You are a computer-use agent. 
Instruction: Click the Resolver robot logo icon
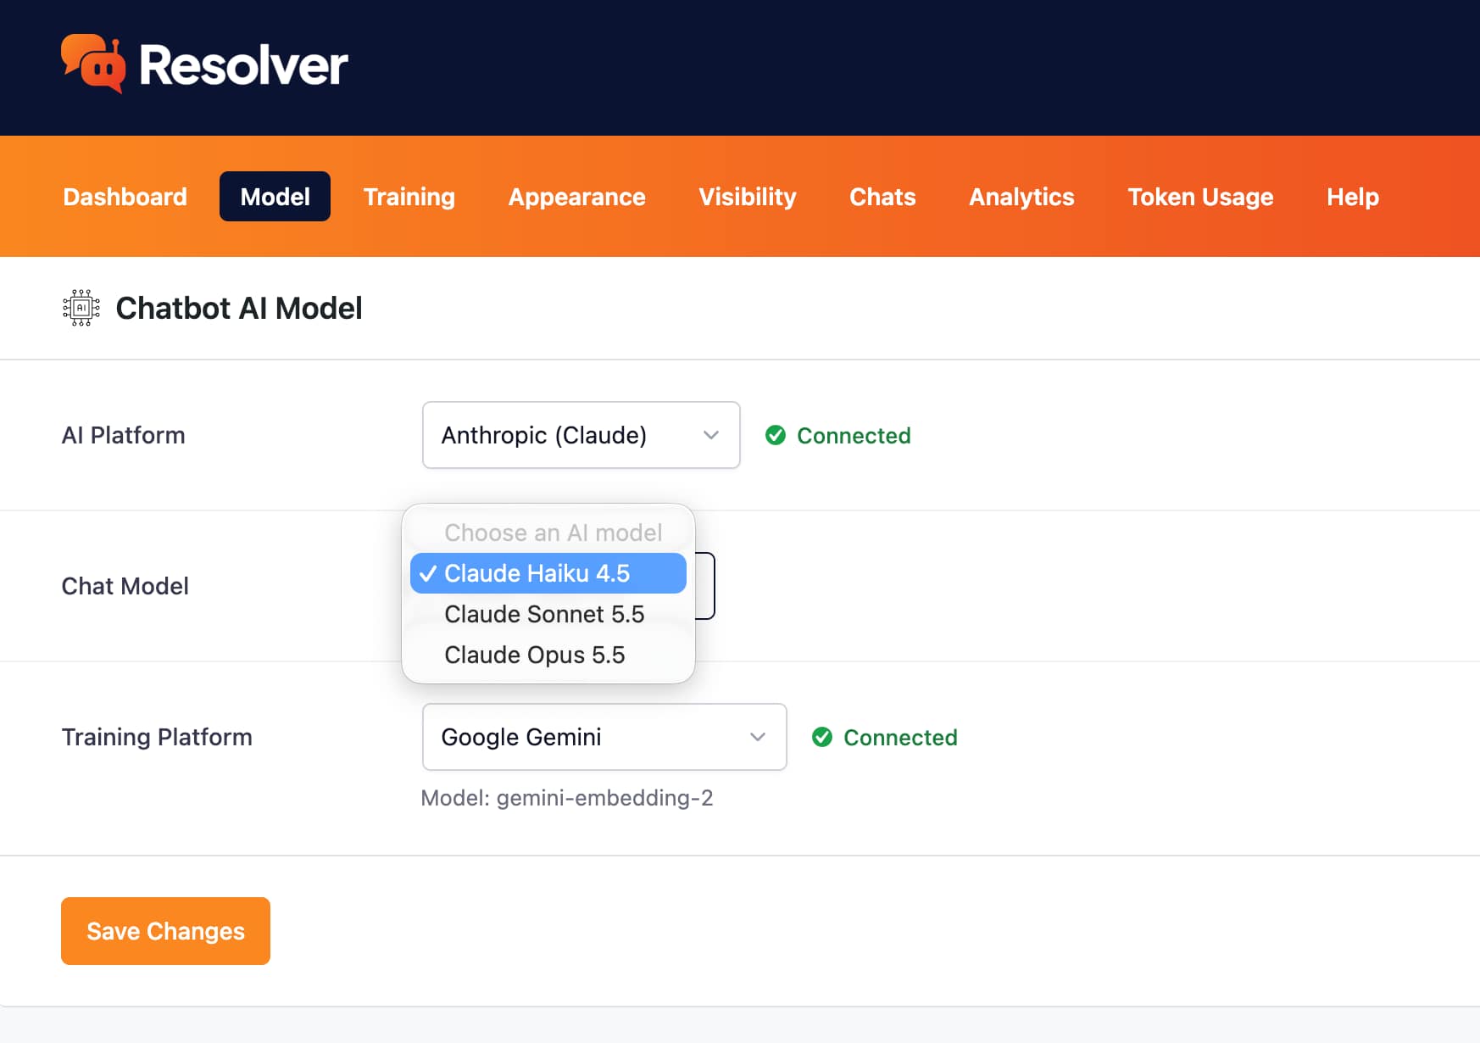(93, 64)
